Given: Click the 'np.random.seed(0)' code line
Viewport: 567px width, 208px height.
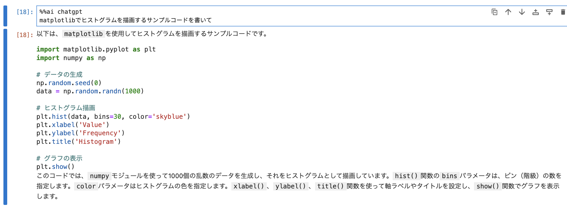Looking at the screenshot, I should point(69,83).
